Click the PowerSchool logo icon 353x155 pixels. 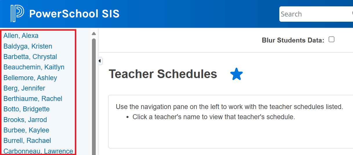tap(17, 14)
